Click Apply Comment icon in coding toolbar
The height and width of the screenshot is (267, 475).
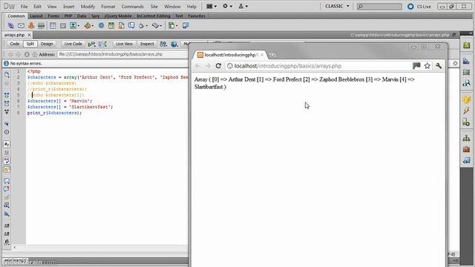click(x=7, y=181)
